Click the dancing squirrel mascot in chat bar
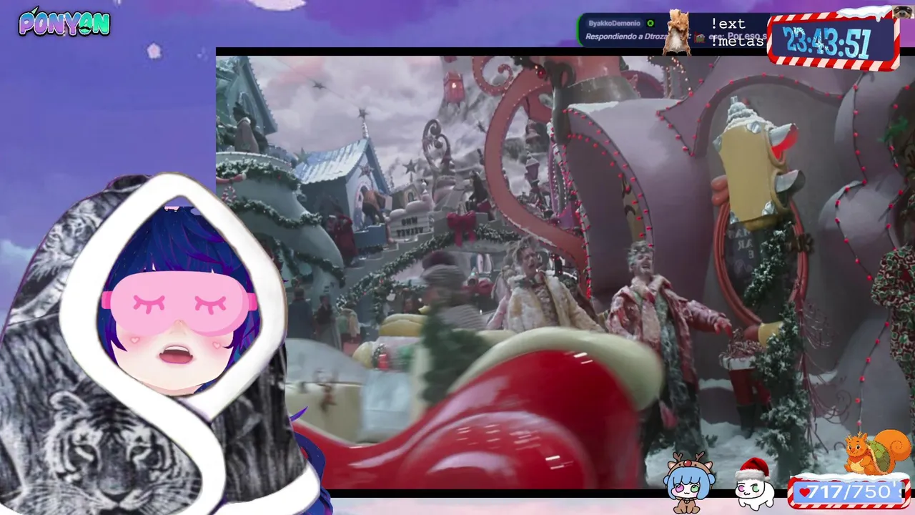This screenshot has width=915, height=515. [676, 32]
